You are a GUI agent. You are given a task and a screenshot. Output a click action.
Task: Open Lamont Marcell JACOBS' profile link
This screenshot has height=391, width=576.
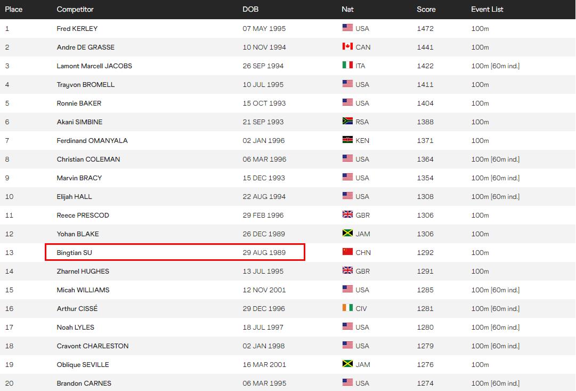coord(94,66)
